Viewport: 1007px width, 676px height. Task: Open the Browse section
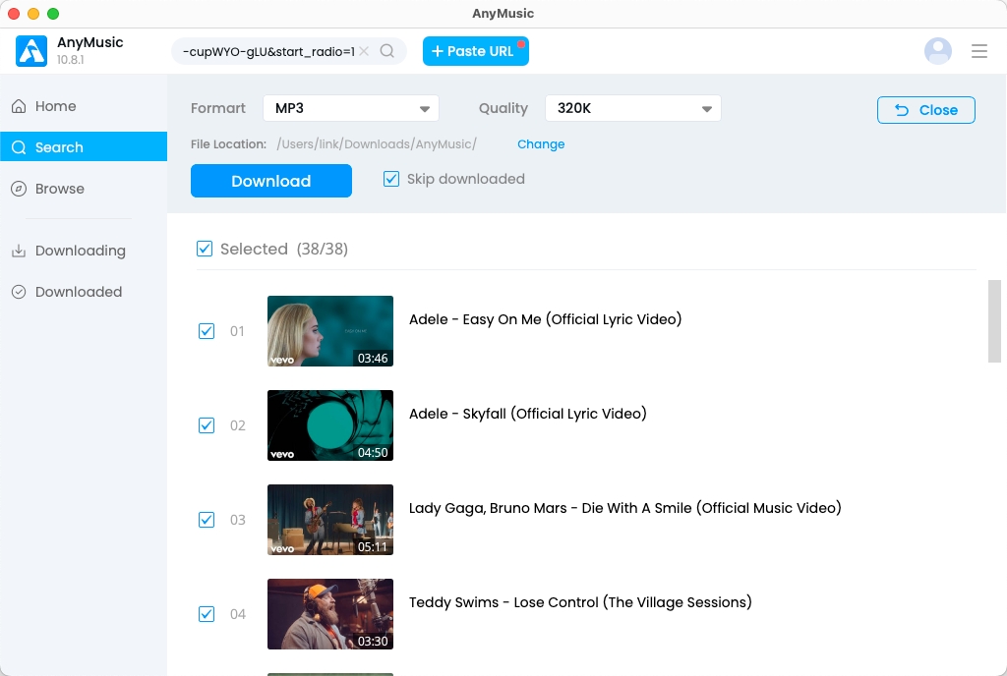coord(84,189)
